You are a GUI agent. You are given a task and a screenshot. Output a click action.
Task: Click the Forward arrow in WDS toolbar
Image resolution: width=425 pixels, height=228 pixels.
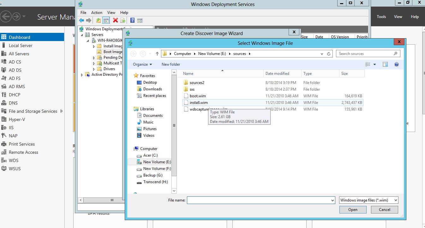[89, 20]
